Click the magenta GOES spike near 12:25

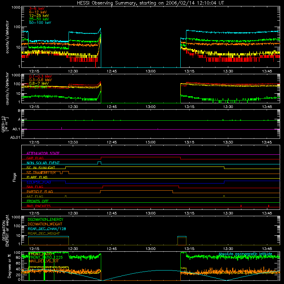coord(61,128)
